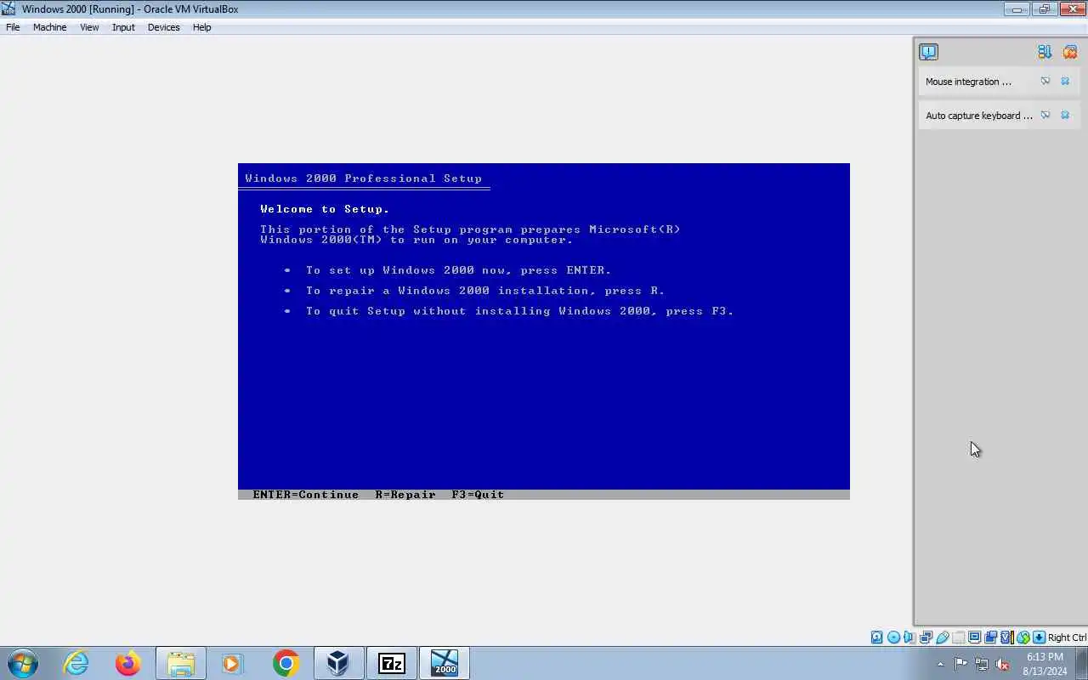Click the notification sort order icon
The height and width of the screenshot is (680, 1088).
pos(1045,52)
